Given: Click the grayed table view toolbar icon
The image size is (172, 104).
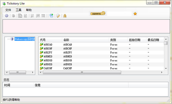Looking at the screenshot, I should tap(43, 16).
